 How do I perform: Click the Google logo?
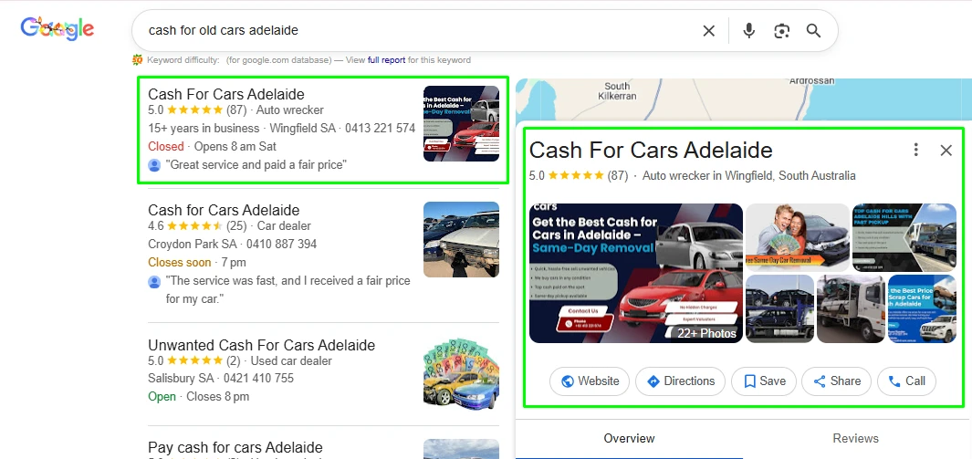point(57,29)
